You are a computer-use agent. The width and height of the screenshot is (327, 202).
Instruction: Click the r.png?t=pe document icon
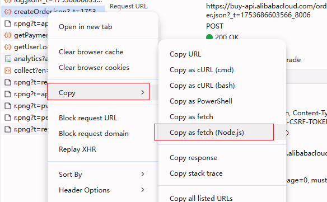[x=8, y=118]
